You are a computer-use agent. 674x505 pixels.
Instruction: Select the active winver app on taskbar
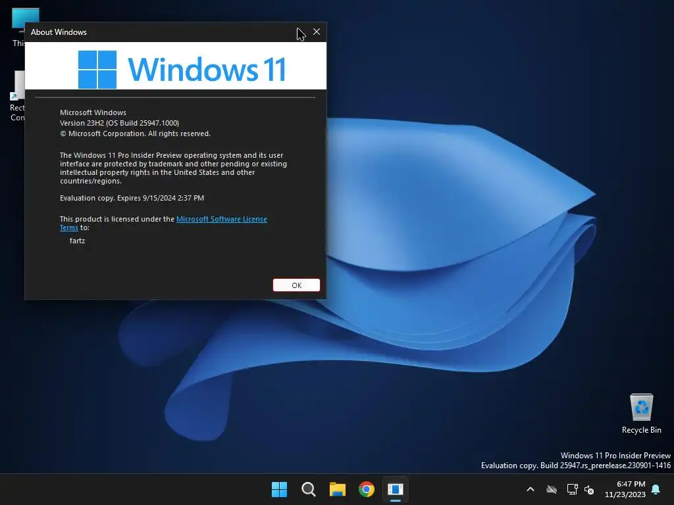(x=395, y=489)
